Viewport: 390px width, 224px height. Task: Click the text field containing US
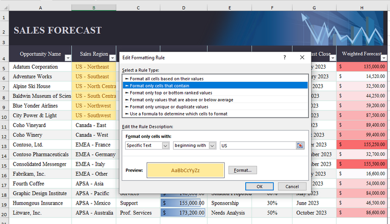(x=258, y=146)
